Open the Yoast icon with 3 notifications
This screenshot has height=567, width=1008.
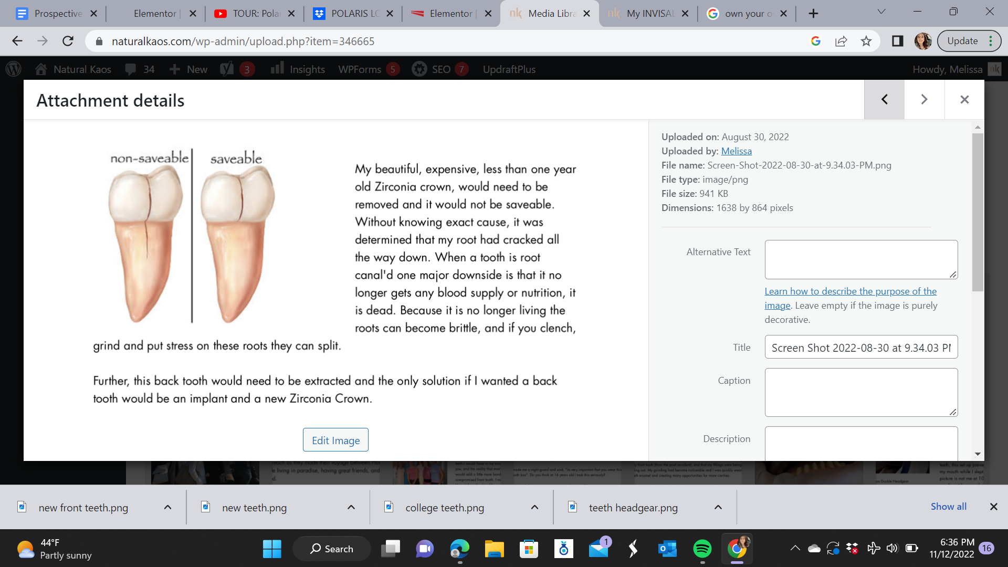pos(237,69)
